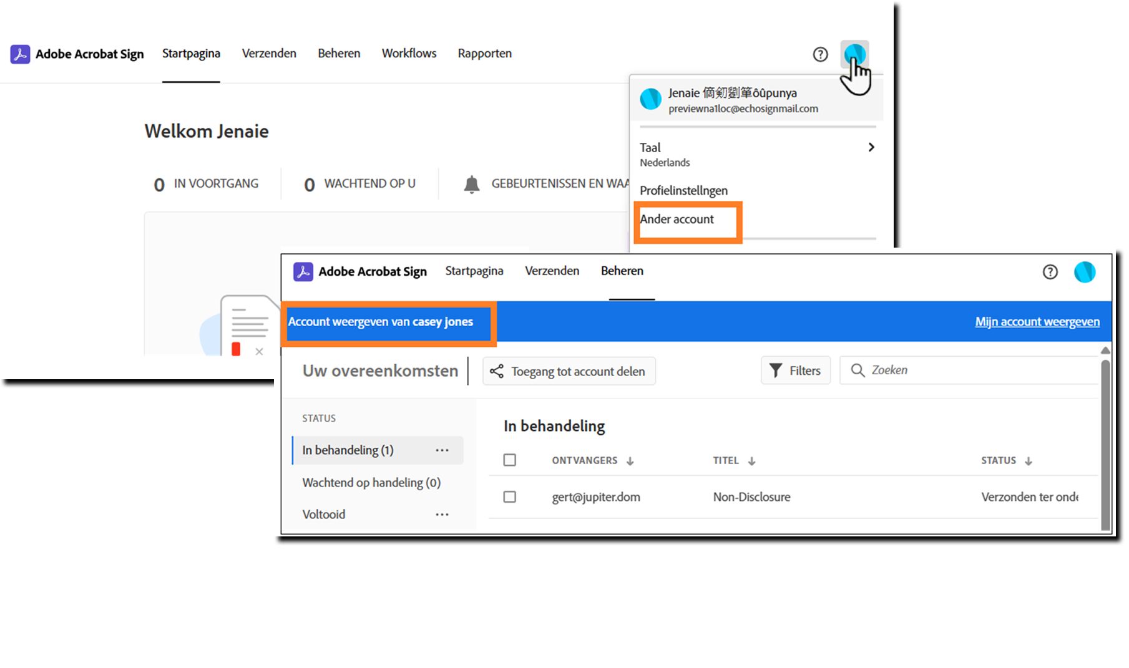Click the avatar next to Jenaie in the dropdown
This screenshot has width=1129, height=668.
coord(650,99)
